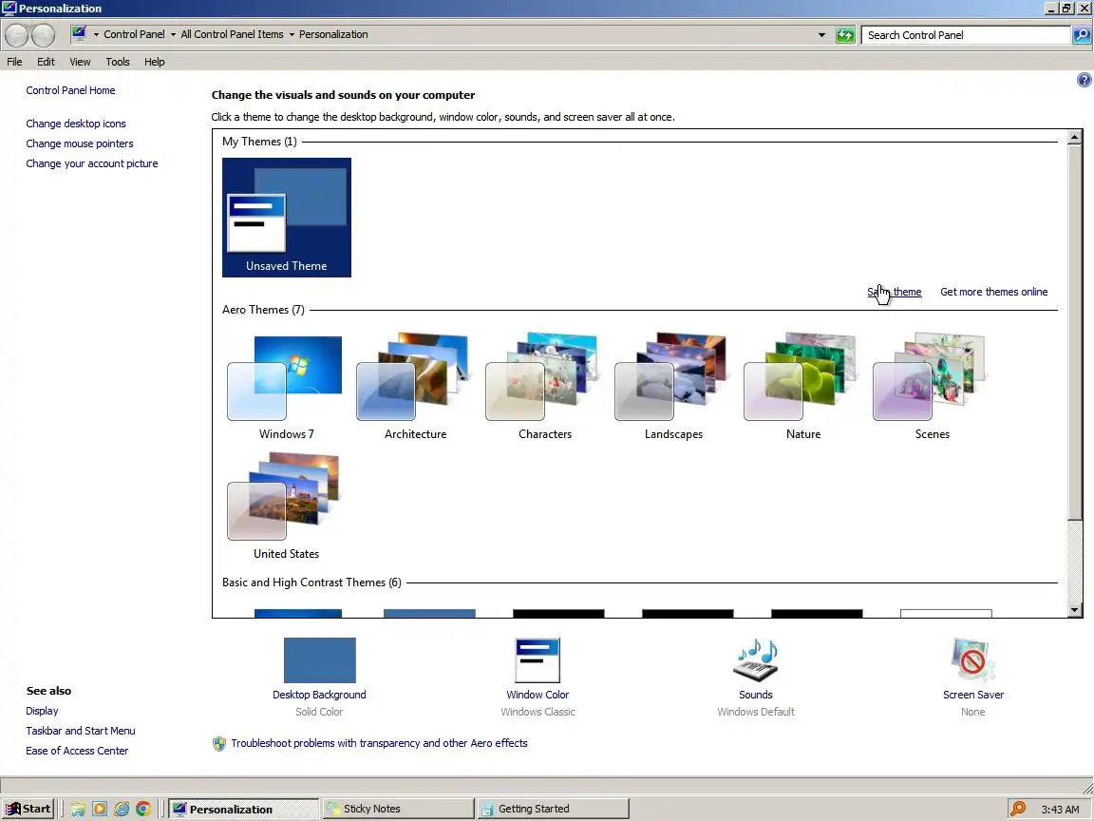Apply the Nature theme

point(802,386)
